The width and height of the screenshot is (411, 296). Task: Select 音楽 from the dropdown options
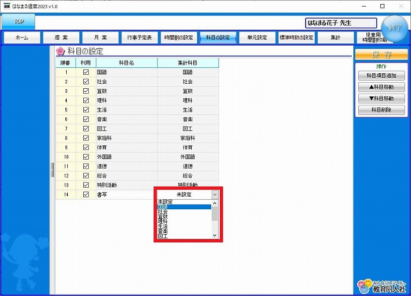[x=184, y=231]
